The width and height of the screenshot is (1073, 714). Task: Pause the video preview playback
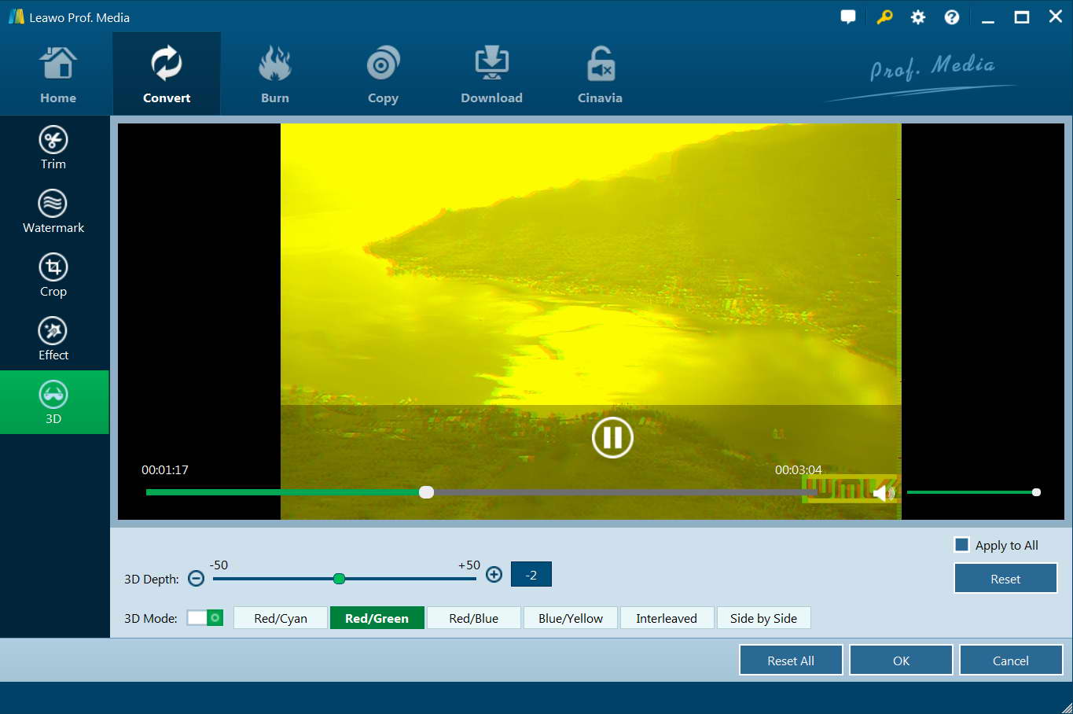point(612,437)
